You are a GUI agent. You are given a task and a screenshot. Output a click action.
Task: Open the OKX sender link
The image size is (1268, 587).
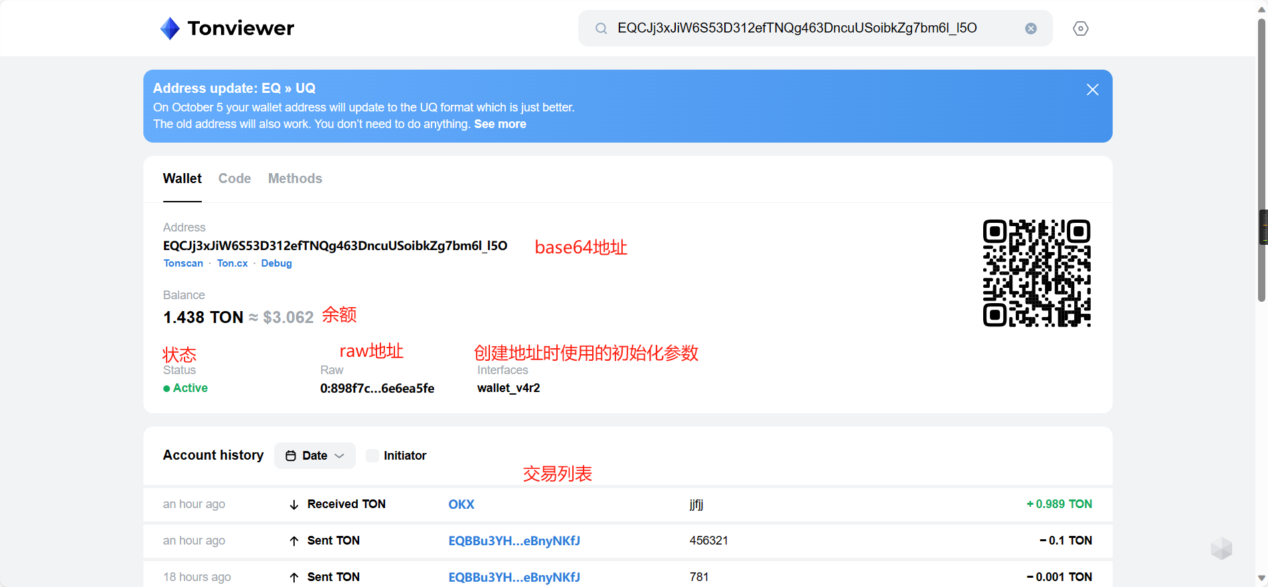click(461, 504)
